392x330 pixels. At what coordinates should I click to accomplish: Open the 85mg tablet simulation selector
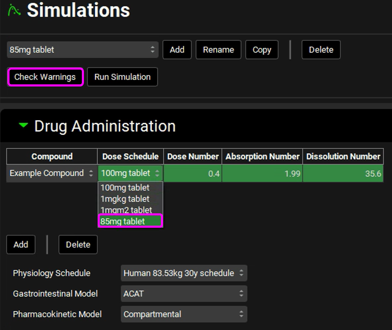(x=82, y=50)
